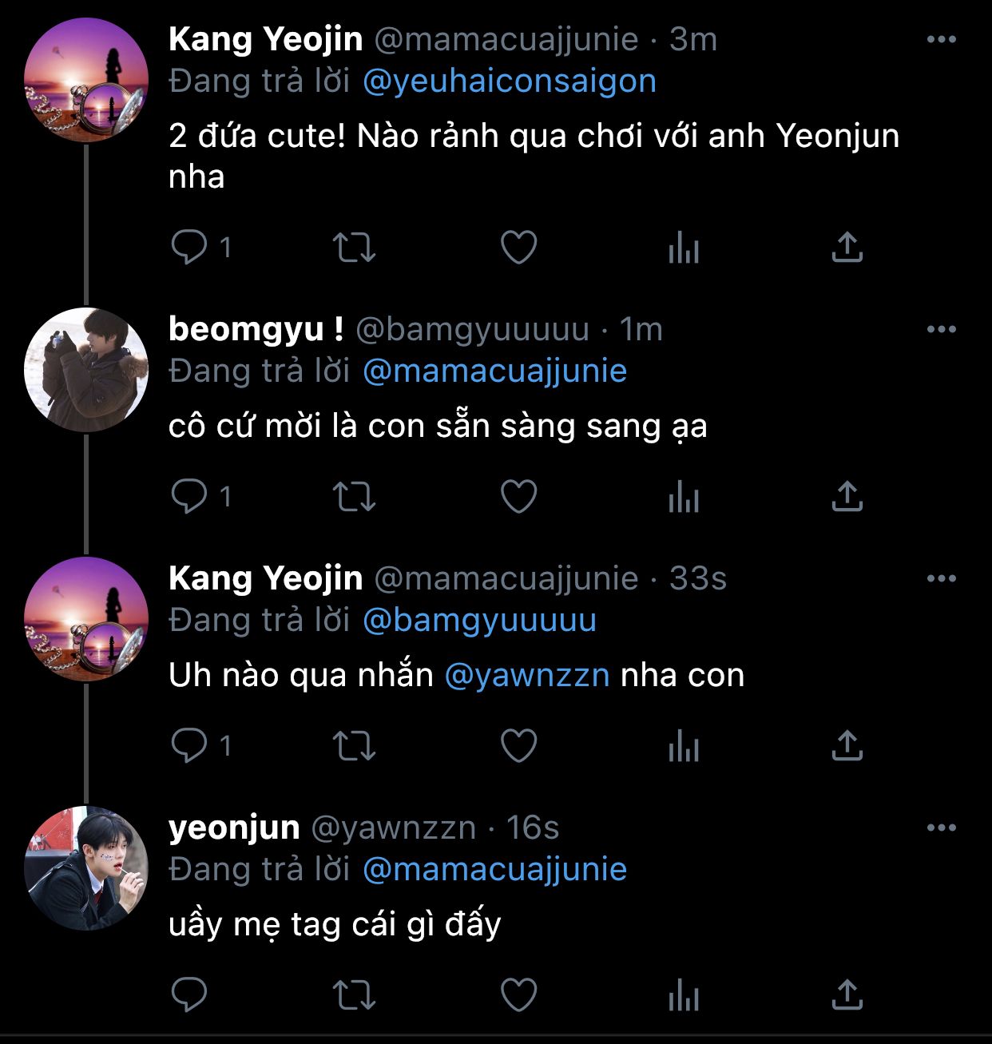Like yeonjun's reply tweet
The height and width of the screenshot is (1044, 992).
518,995
